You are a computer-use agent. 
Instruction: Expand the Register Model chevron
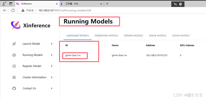(x=52, y=66)
